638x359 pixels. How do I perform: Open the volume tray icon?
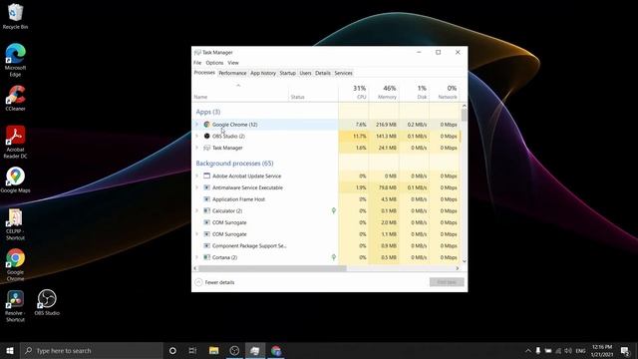click(x=568, y=350)
